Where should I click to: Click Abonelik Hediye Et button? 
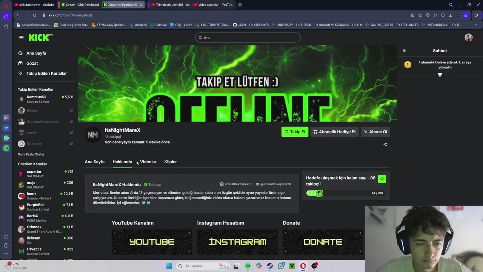point(334,132)
